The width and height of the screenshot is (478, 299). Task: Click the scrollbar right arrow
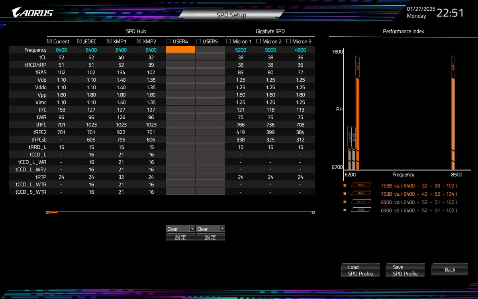(313, 212)
